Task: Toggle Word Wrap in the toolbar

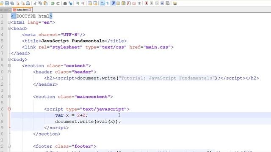Action: coord(102,3)
